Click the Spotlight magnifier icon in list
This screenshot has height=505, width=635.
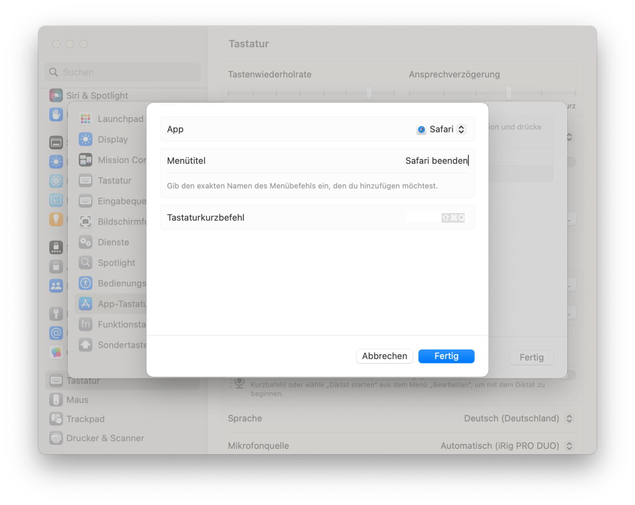[85, 263]
